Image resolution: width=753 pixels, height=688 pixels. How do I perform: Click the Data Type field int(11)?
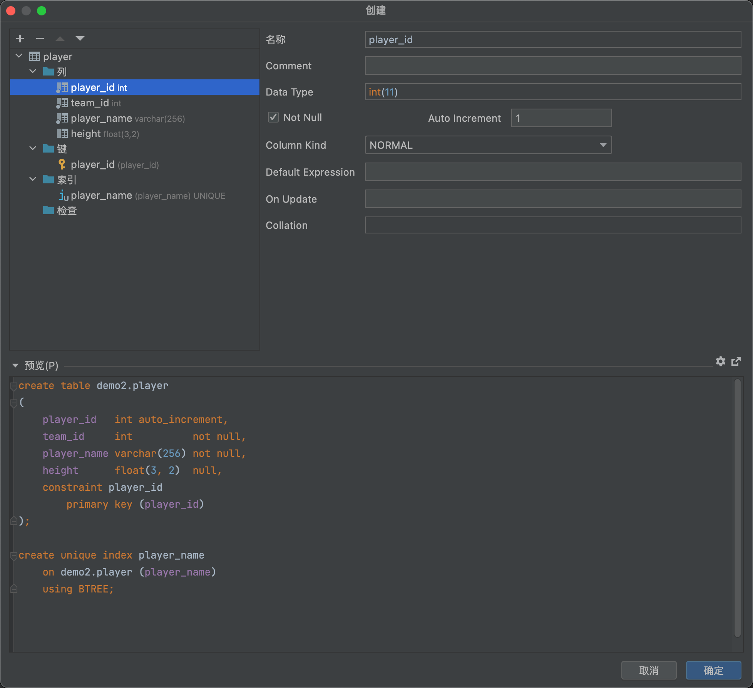pos(553,92)
